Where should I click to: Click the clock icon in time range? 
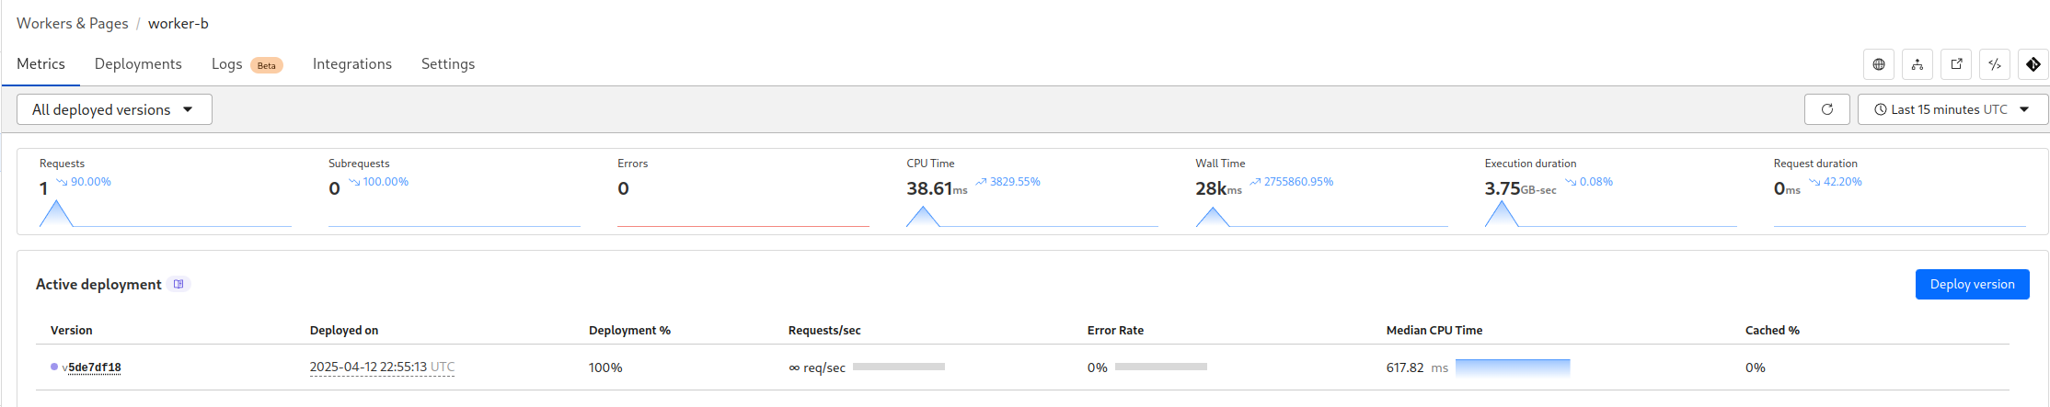tap(1881, 109)
